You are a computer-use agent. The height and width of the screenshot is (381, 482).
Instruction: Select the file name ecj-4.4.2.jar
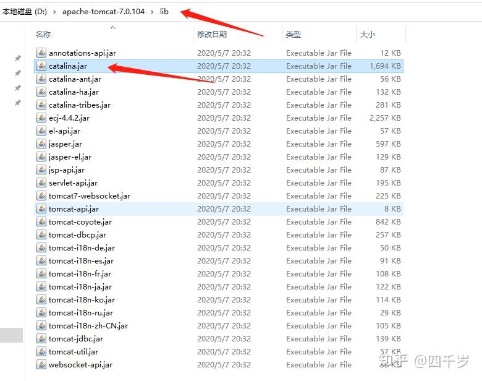click(x=69, y=118)
